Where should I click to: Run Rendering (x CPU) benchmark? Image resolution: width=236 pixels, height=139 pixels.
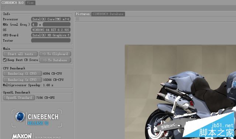(22, 80)
